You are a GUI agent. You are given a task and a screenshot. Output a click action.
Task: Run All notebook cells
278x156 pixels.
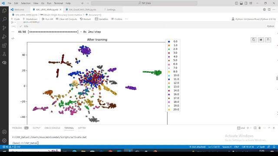tap(47, 19)
